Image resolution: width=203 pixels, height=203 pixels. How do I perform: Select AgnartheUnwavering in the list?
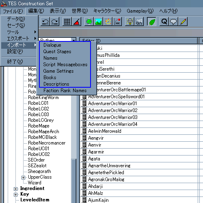coord(109,166)
